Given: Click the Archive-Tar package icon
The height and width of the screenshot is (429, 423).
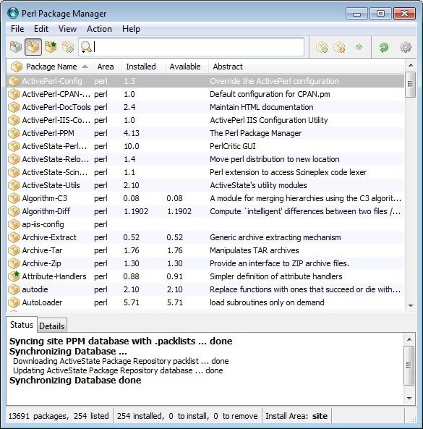Looking at the screenshot, I should [x=14, y=250].
